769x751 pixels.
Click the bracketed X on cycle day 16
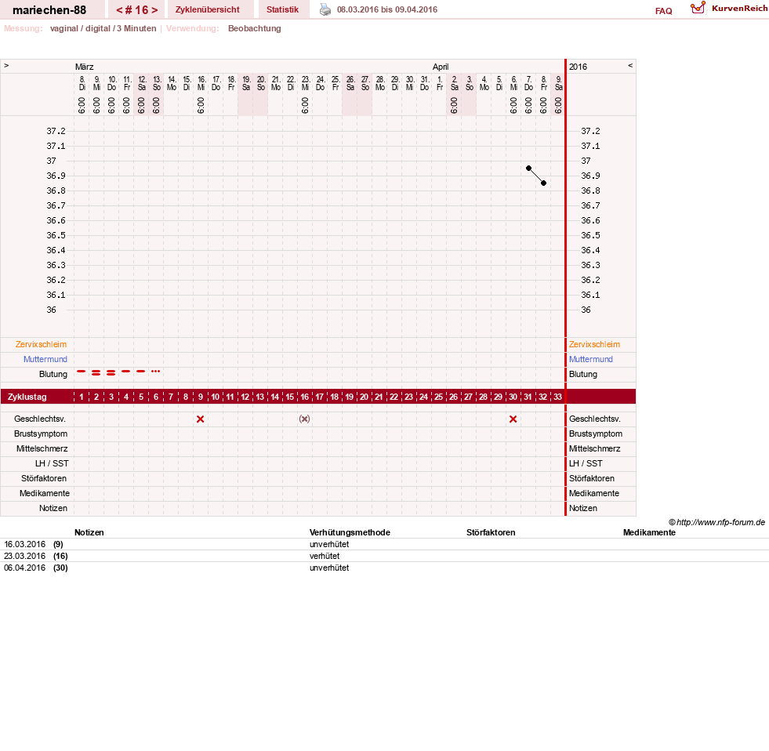305,419
